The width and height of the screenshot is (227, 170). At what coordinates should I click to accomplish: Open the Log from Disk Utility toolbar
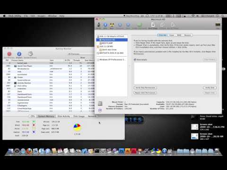pos(218,25)
